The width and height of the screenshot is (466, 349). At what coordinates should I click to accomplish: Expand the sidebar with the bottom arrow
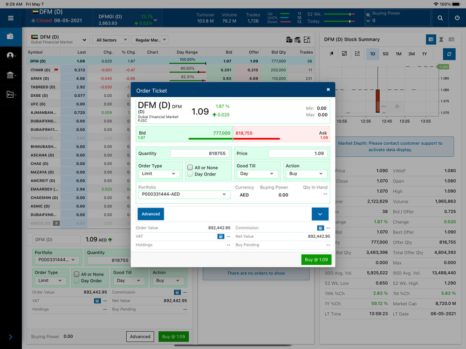click(x=11, y=337)
